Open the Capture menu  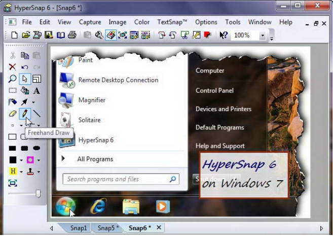pos(90,22)
